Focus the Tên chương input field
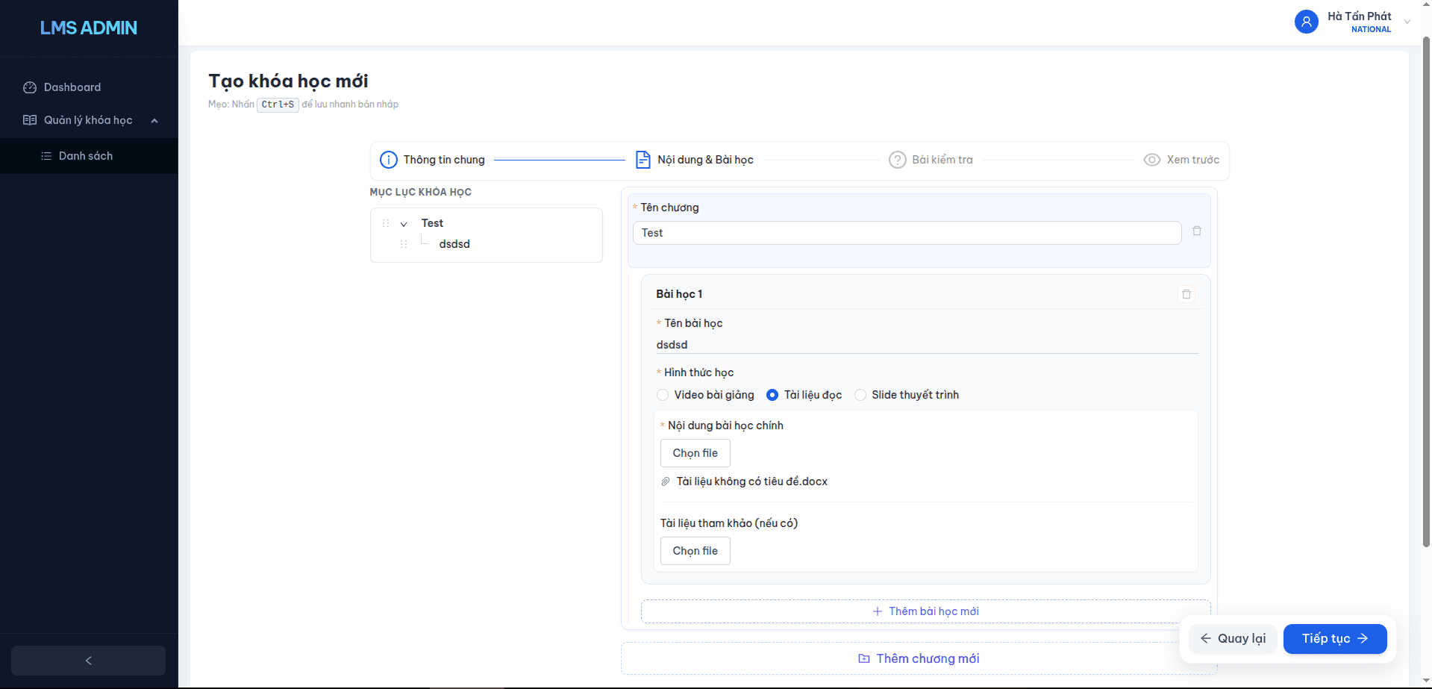This screenshot has width=1432, height=689. [907, 233]
